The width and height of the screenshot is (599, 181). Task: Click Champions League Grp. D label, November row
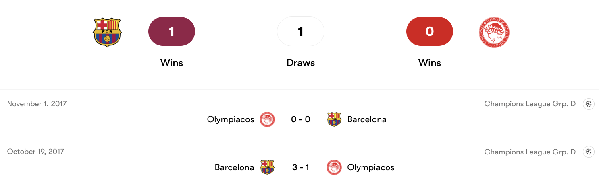[x=530, y=104]
